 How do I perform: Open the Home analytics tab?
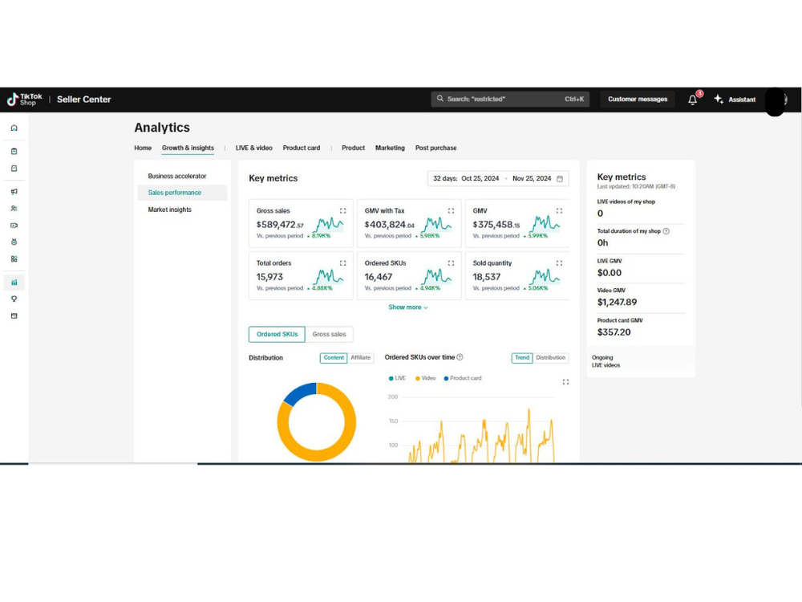(143, 148)
